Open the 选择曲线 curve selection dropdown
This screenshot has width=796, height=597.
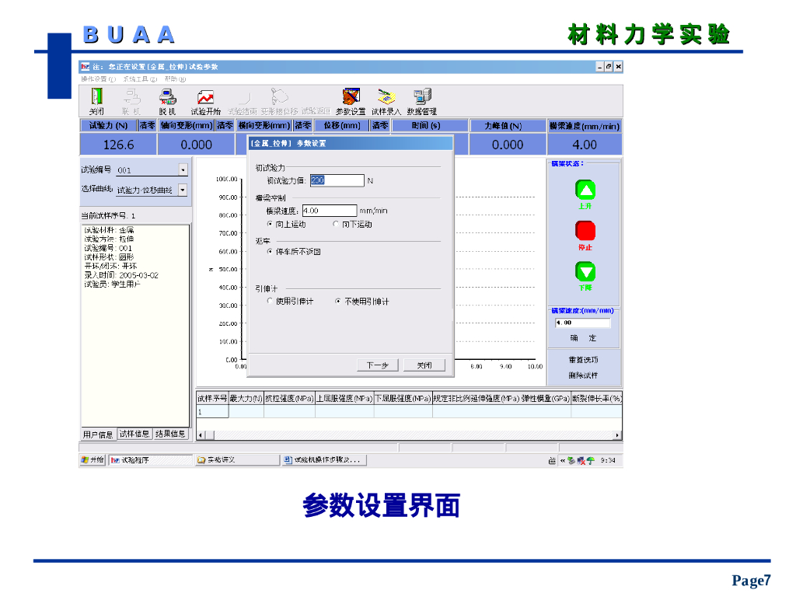click(183, 190)
